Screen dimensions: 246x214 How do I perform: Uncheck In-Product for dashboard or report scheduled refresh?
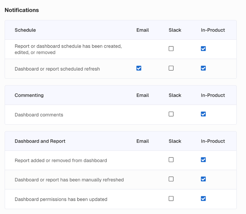pos(203,68)
